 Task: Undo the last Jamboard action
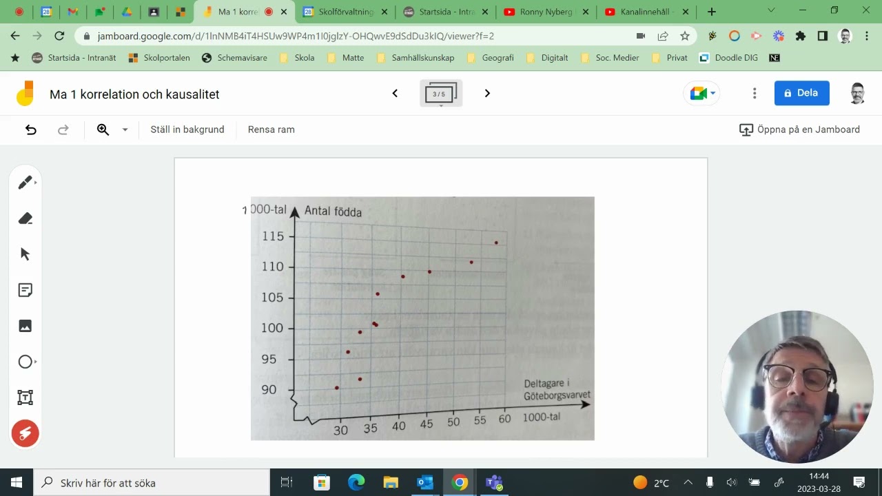[x=31, y=130]
